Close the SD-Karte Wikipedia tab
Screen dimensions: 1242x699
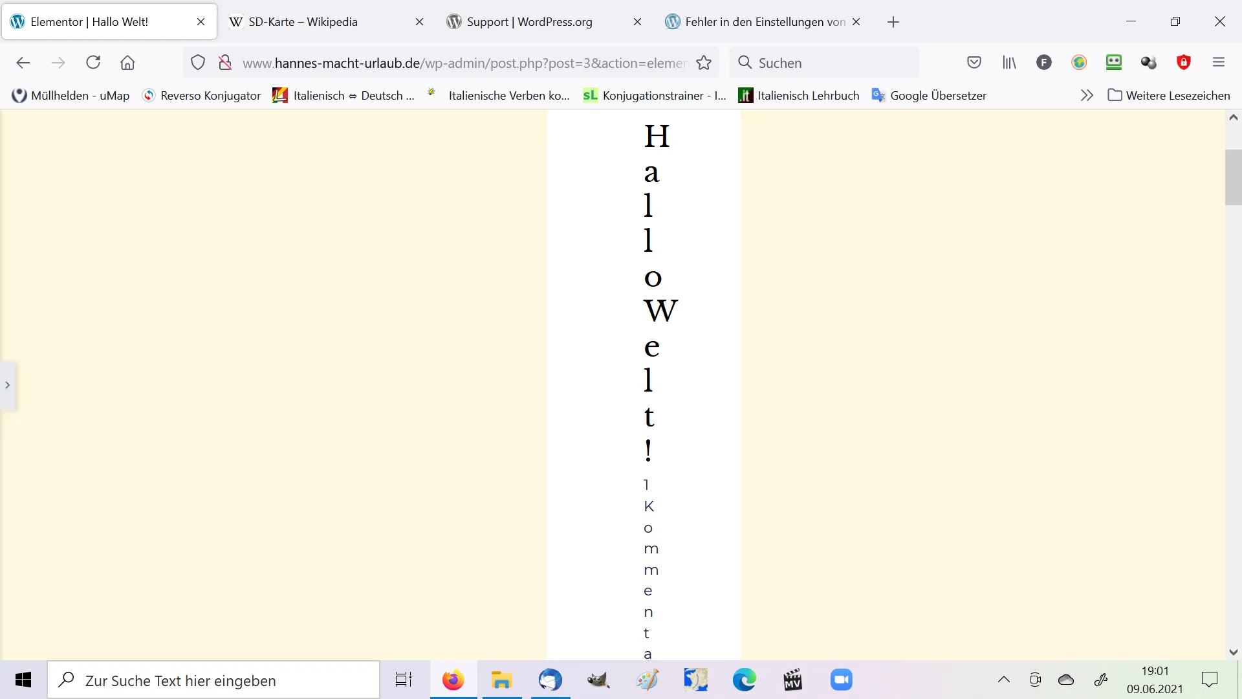click(x=419, y=22)
